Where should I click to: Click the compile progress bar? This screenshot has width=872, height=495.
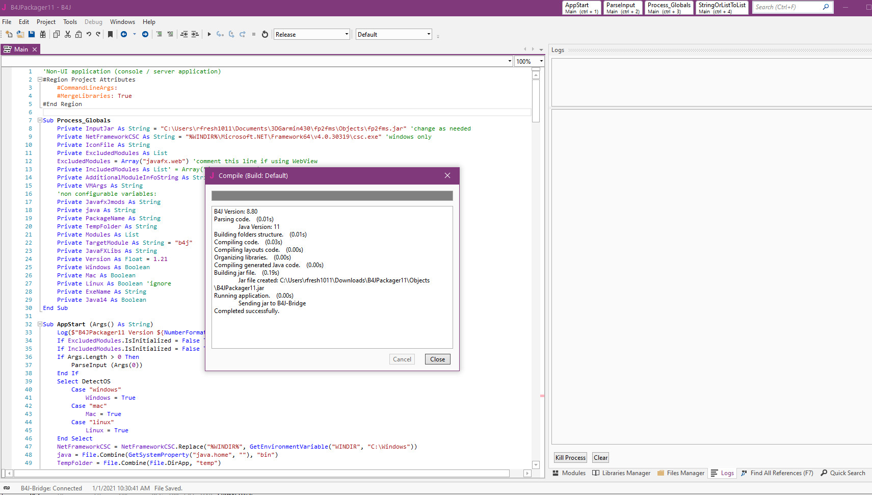tap(332, 196)
